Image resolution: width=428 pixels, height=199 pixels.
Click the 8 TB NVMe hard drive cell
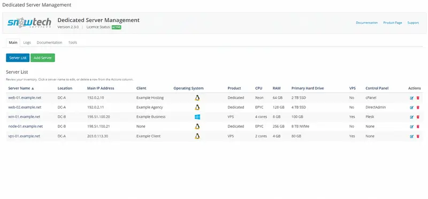click(300, 126)
